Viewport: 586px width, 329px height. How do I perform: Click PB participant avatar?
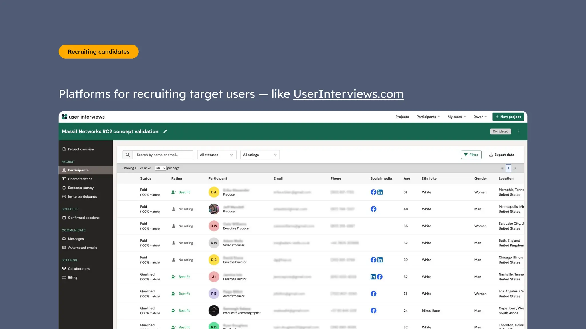214,294
